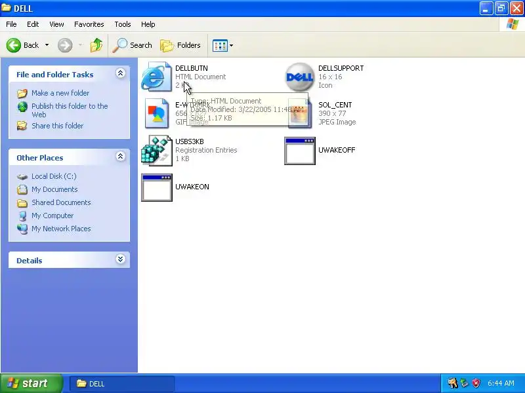The height and width of the screenshot is (393, 525).
Task: Collapse the Other Places panel
Action: point(121,157)
